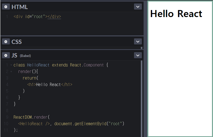This screenshot has height=137, width=213.
Task: Click the document.getElementById("root") text
Action: [89, 124]
